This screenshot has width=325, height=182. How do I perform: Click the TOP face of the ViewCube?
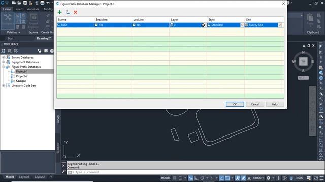click(303, 61)
